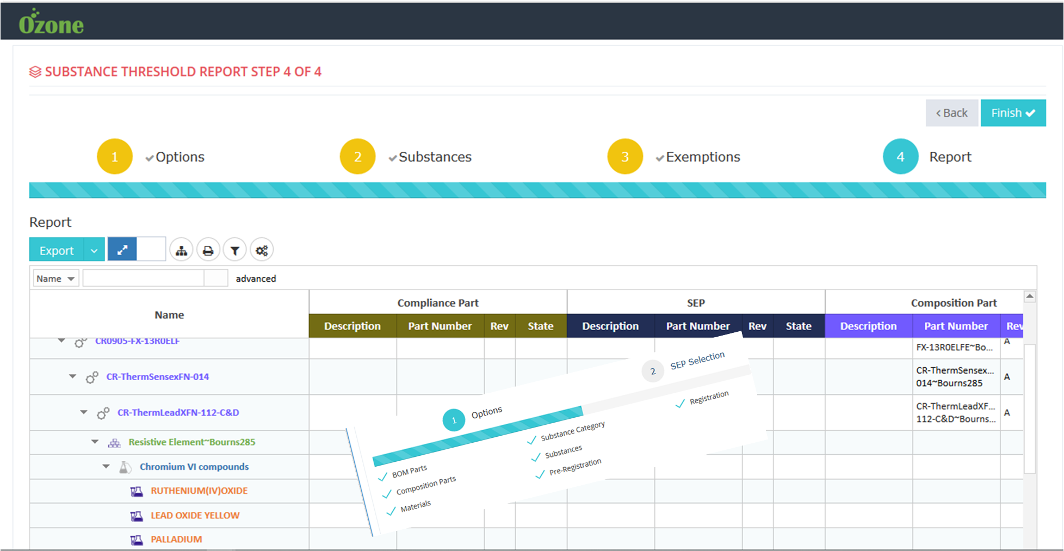Click the hierarchy tree view icon

[181, 251]
